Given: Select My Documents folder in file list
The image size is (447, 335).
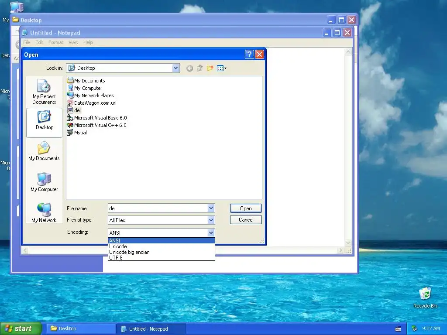Looking at the screenshot, I should coord(86,81).
